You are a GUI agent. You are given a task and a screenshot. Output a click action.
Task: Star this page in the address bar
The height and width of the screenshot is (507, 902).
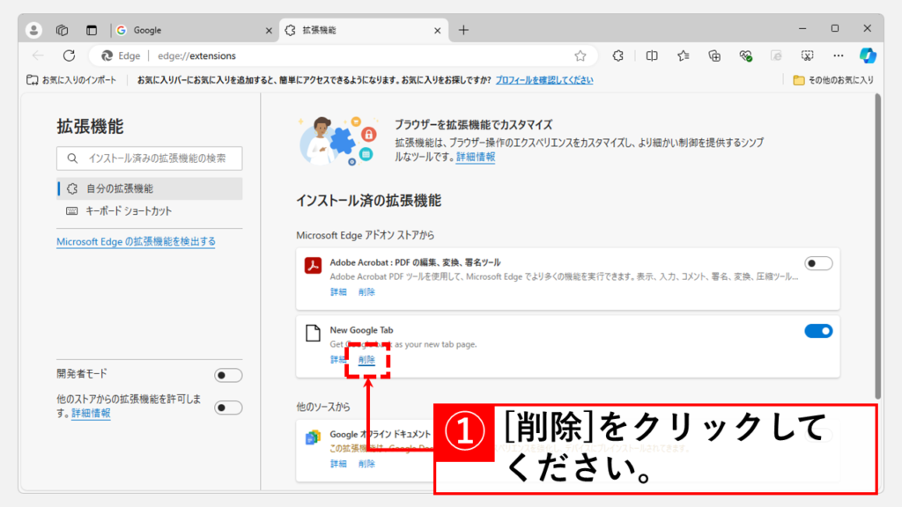point(580,55)
